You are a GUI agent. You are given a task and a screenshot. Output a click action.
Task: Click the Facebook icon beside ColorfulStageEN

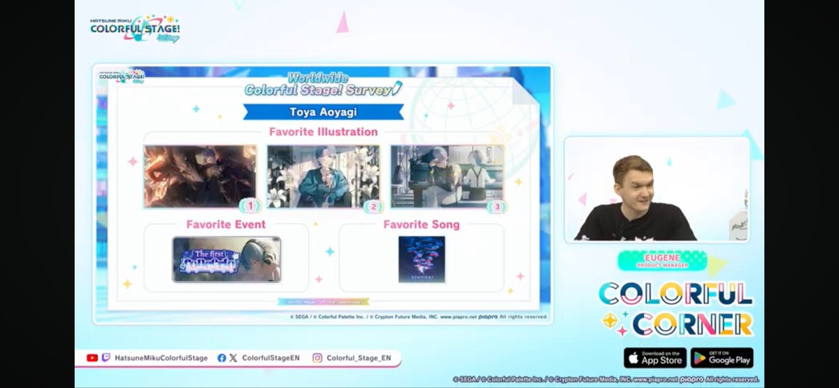[x=222, y=358]
